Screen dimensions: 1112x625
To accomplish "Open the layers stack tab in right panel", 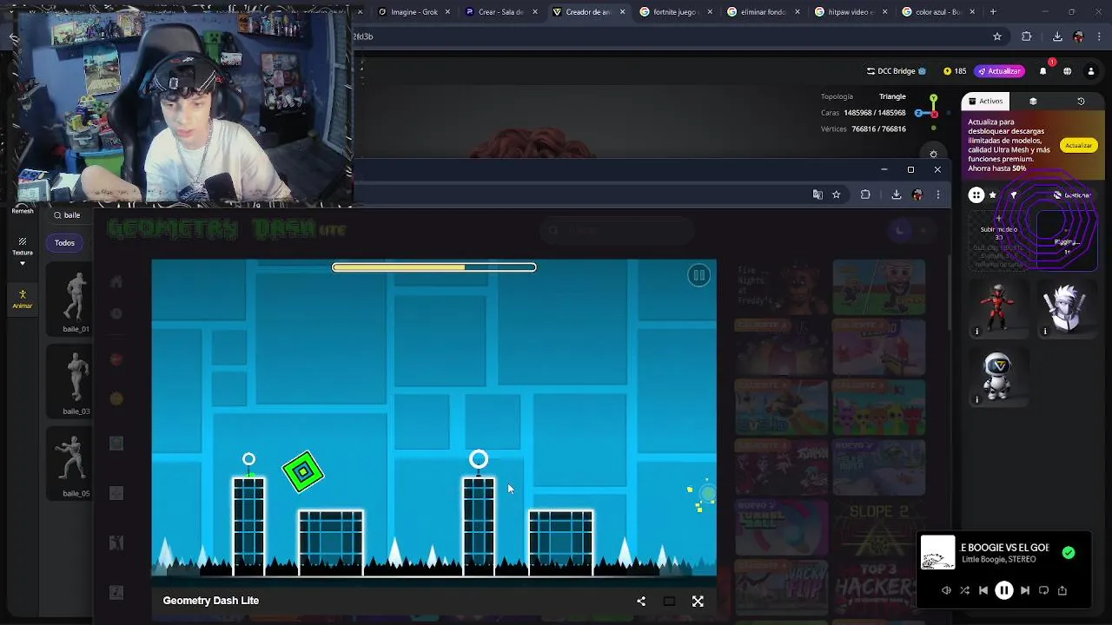I will click(1033, 102).
